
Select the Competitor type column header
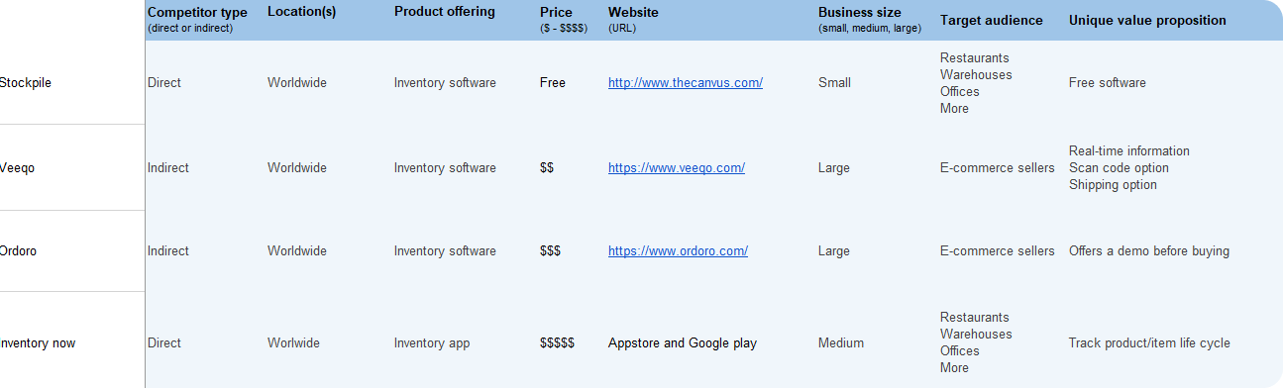197,12
